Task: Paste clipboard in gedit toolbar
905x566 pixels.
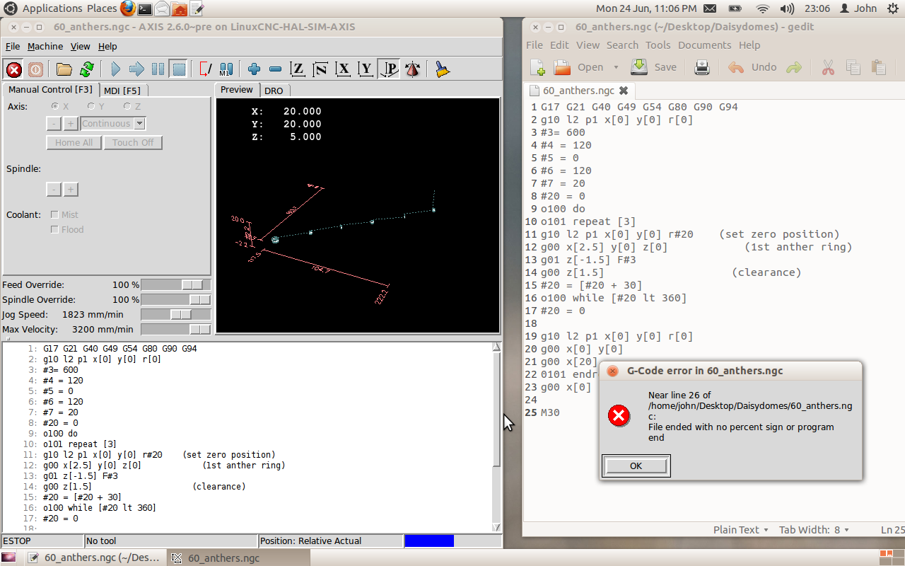Action: tap(879, 67)
